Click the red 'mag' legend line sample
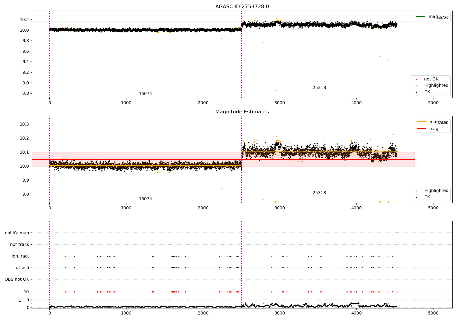 [x=422, y=129]
